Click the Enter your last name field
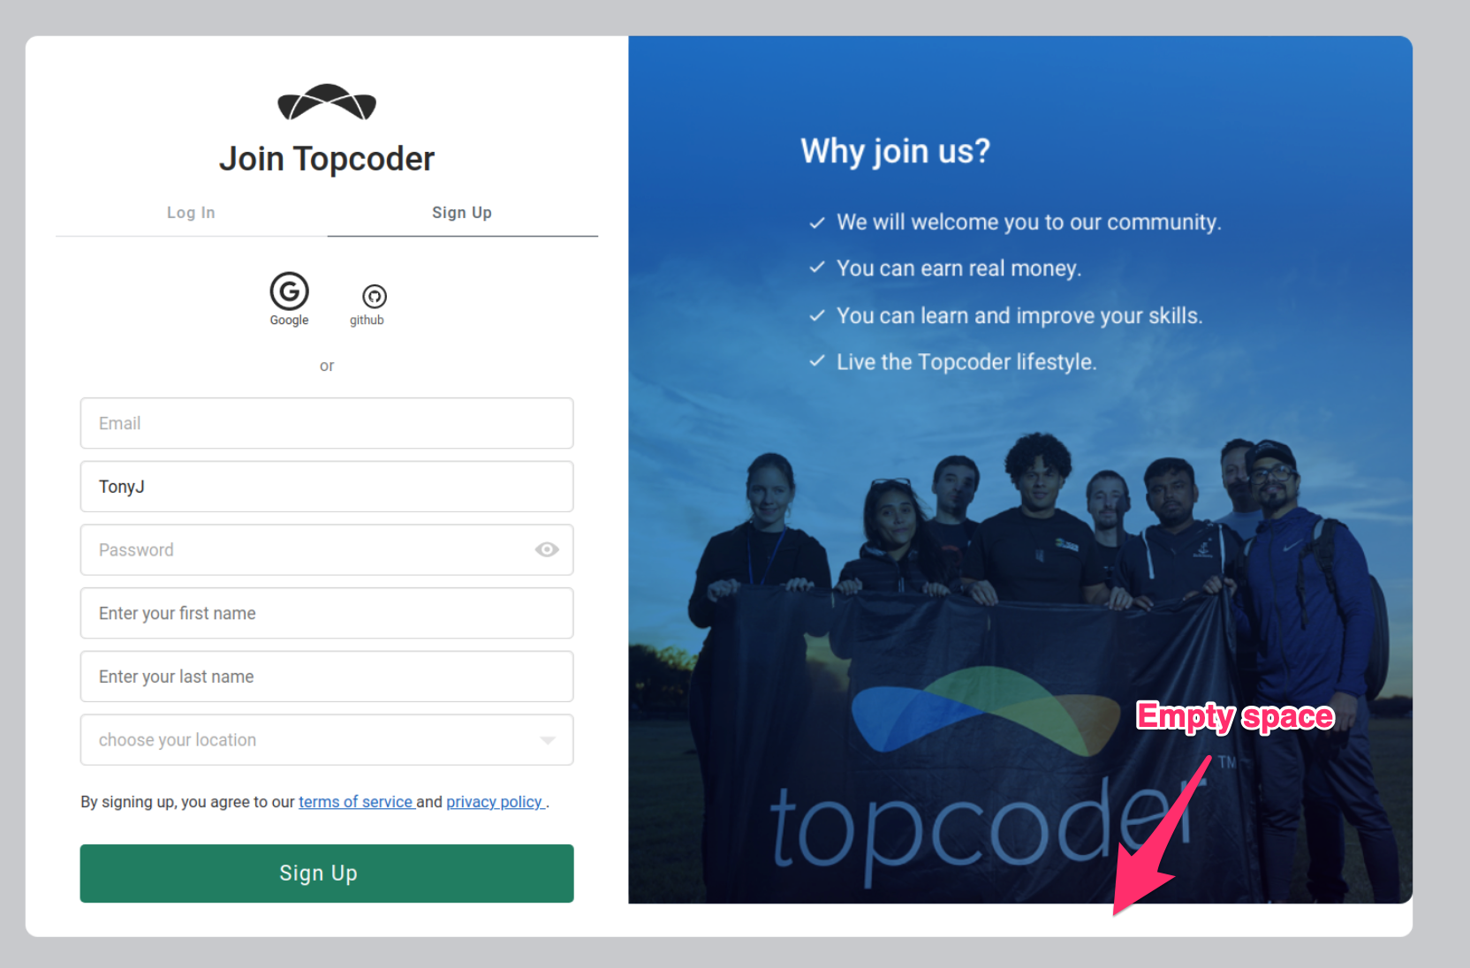Viewport: 1470px width, 968px height. click(x=327, y=677)
